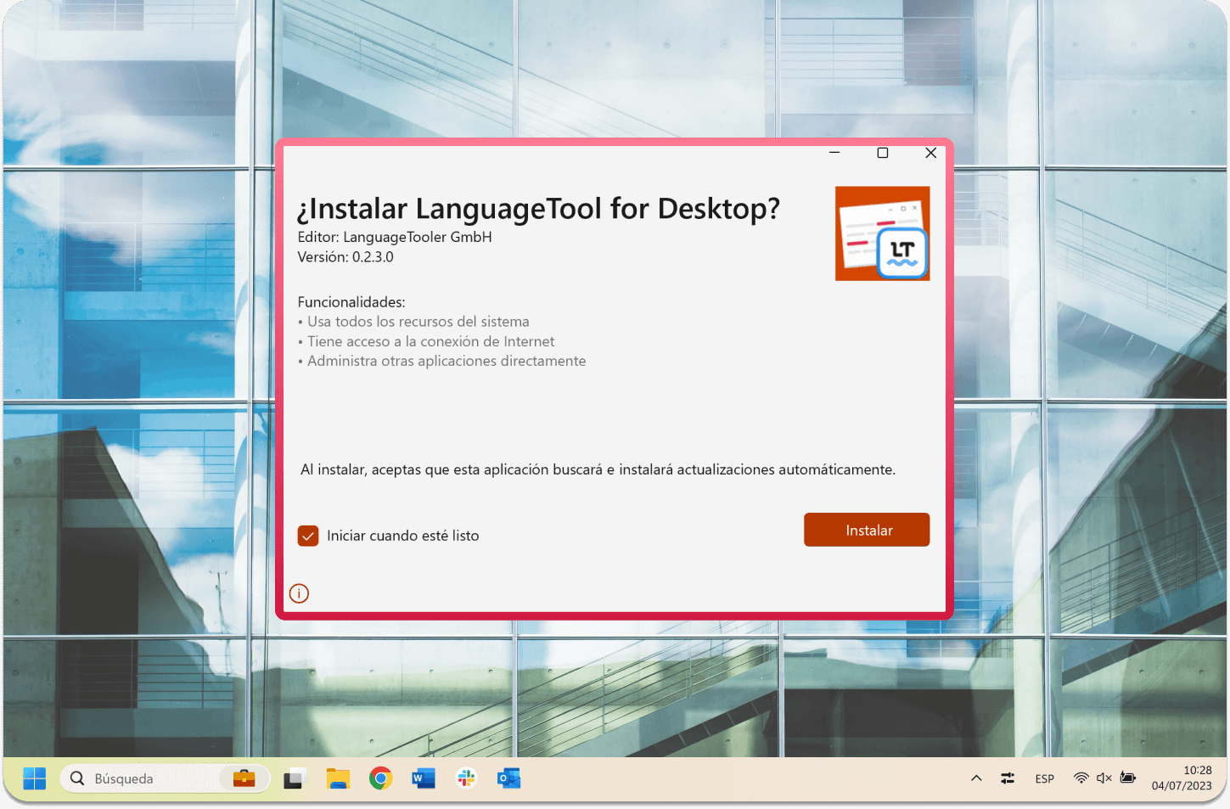Click the briefcase icon in search box
This screenshot has width=1230, height=809.
(x=244, y=778)
